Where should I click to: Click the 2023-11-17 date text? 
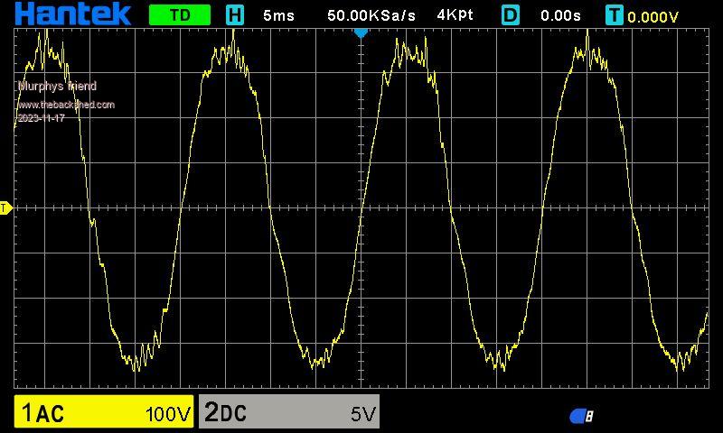(41, 118)
